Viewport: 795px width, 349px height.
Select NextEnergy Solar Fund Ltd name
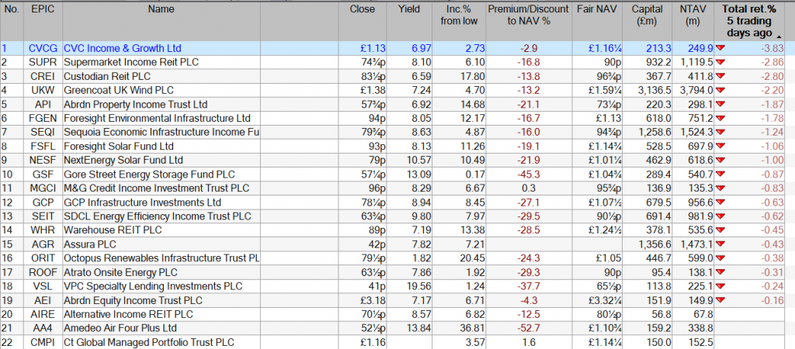click(123, 160)
